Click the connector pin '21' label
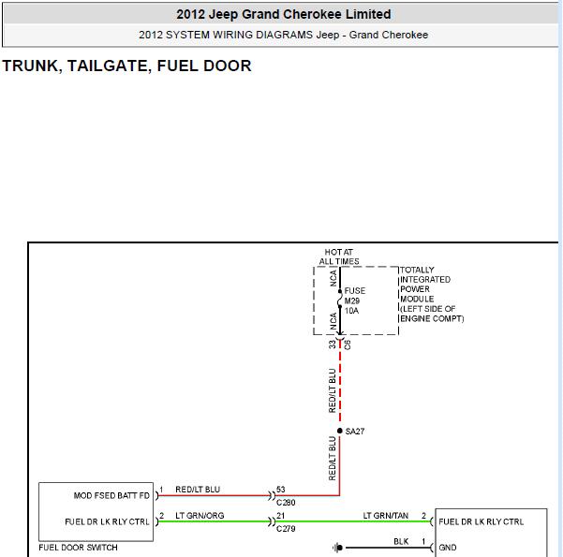 281,516
